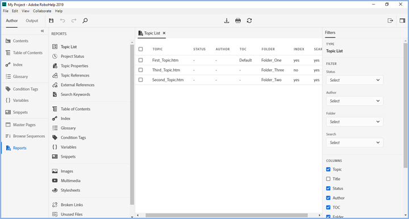
Task: Check the First_Topic.htm row checkbox
Action: click(141, 60)
